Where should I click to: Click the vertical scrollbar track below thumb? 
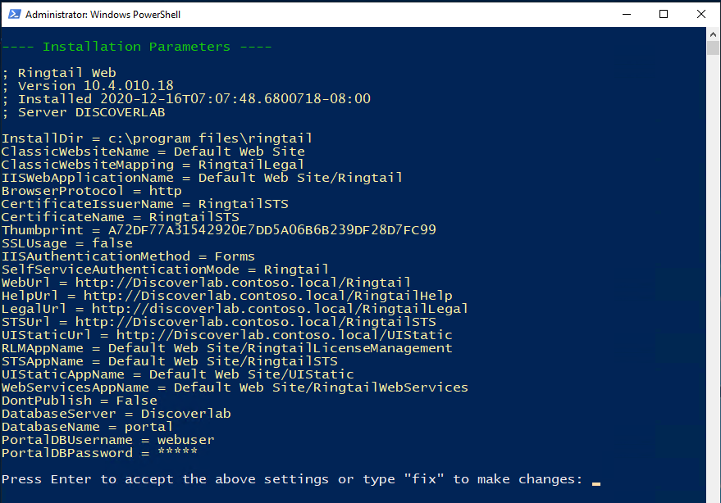coord(713,275)
